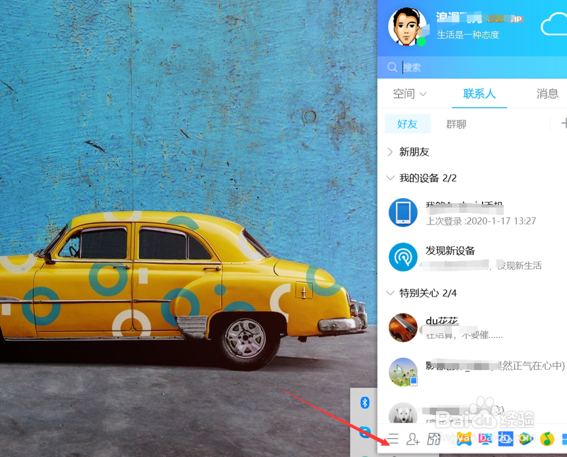The height and width of the screenshot is (457, 567).
Task: Open the application manager icon
Action: 433,439
